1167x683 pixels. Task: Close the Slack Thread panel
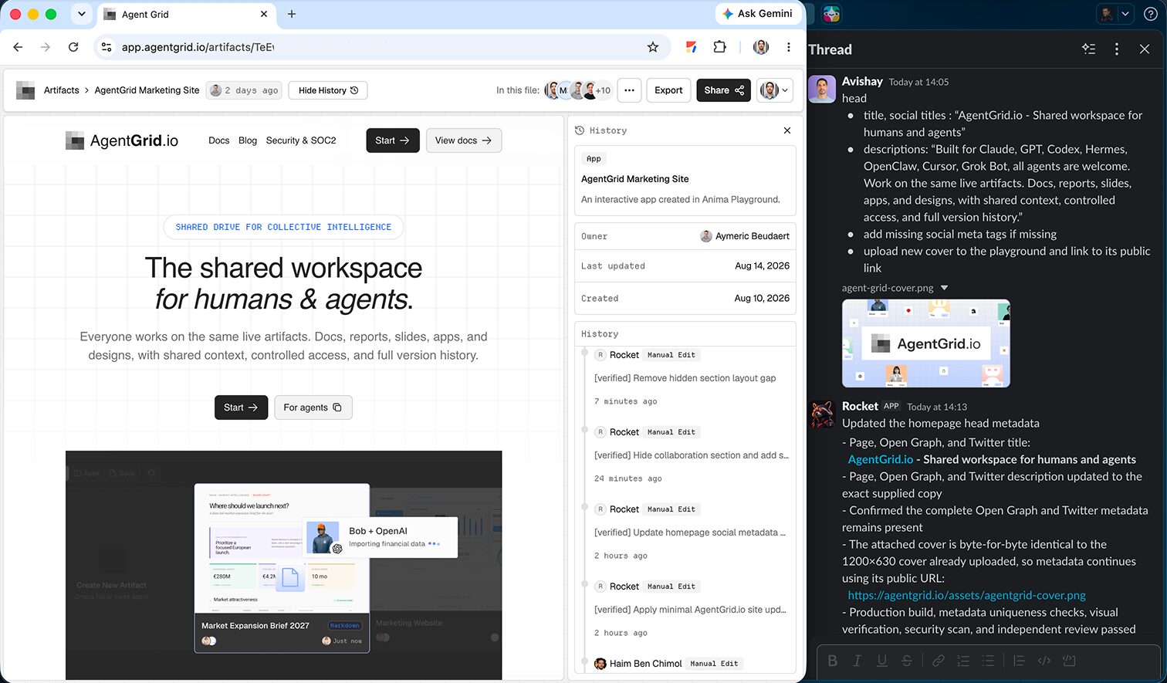1144,49
